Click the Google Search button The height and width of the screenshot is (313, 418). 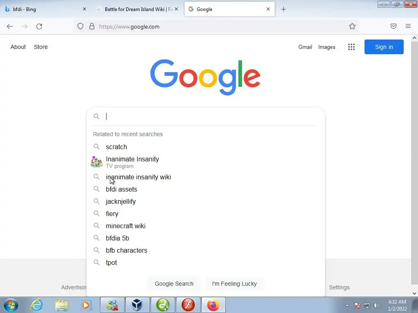(x=174, y=284)
